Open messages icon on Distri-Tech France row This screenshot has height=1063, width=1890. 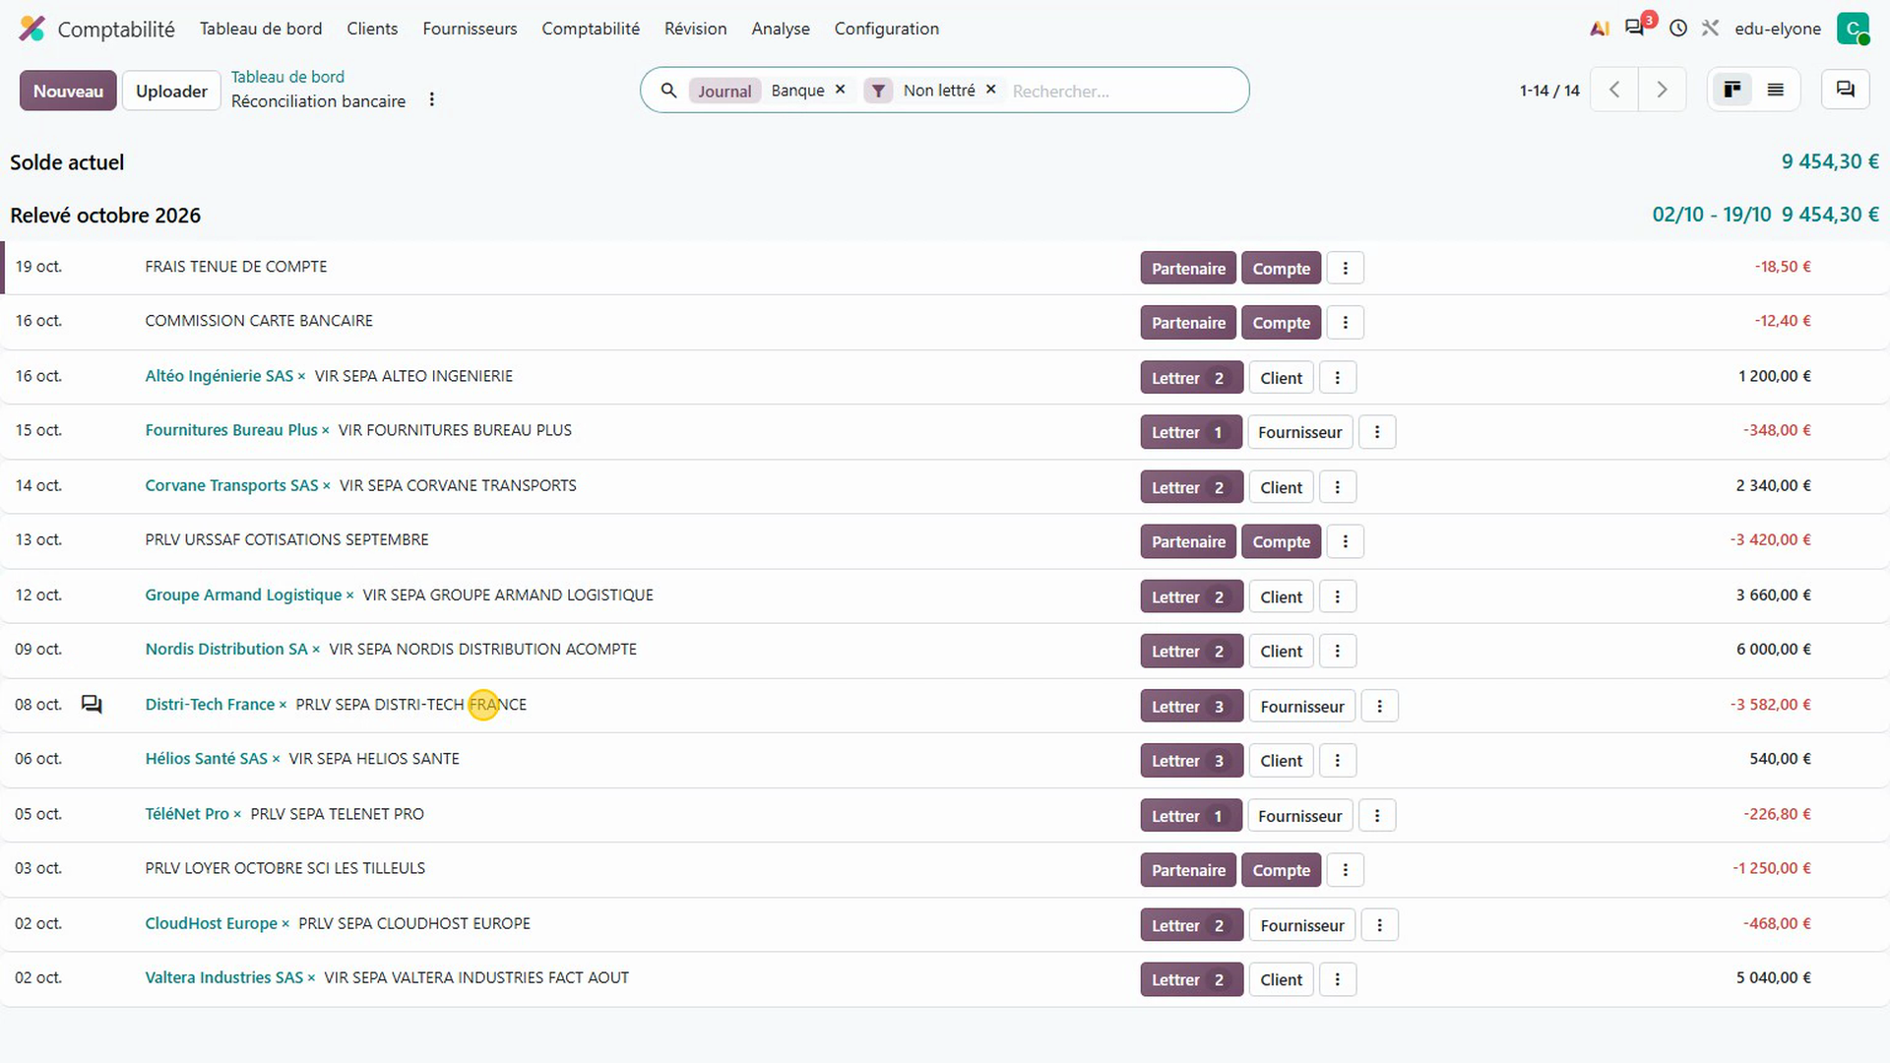[92, 705]
